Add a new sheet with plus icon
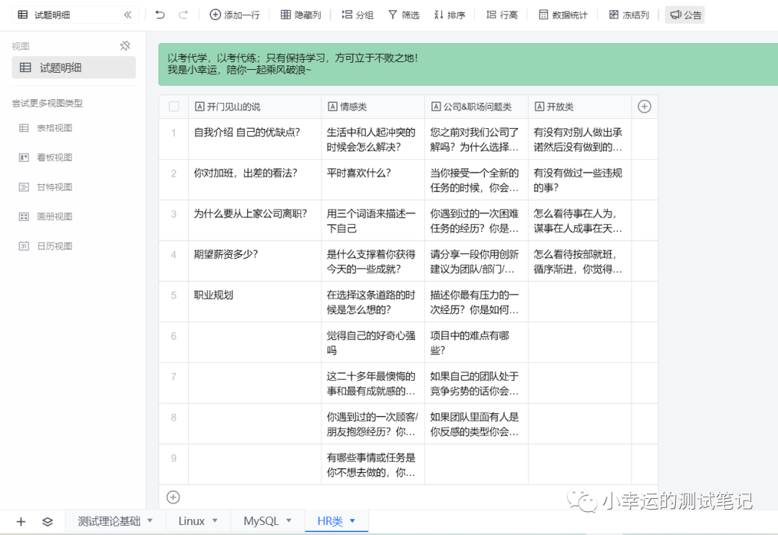This screenshot has height=535, width=778. pyautogui.click(x=21, y=521)
